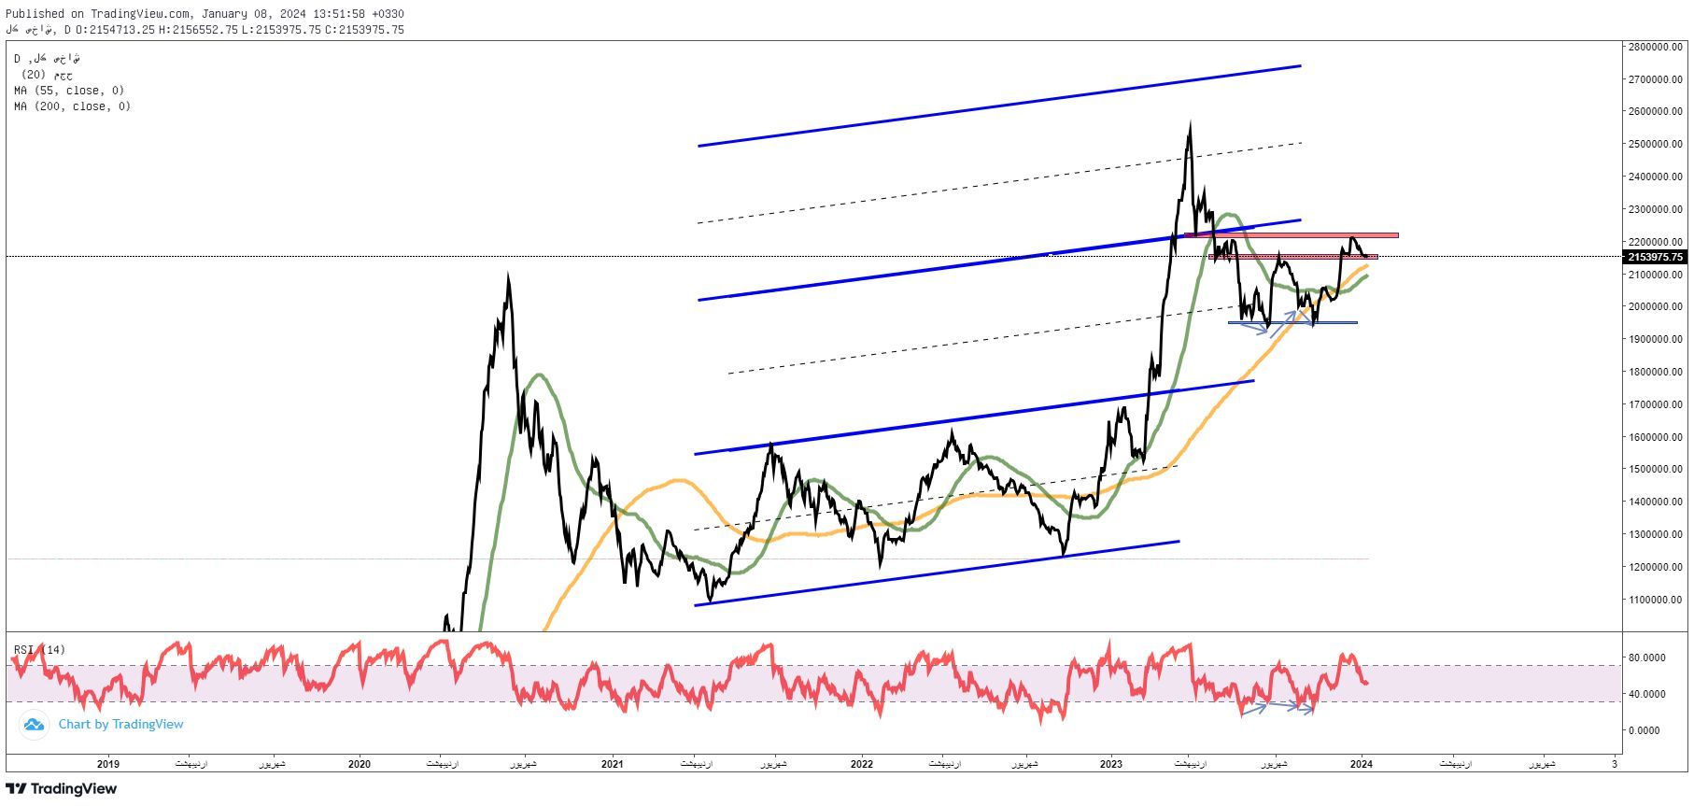Click the RSI 40.0000 axis label
This screenshot has height=806, width=1694.
click(x=1647, y=694)
